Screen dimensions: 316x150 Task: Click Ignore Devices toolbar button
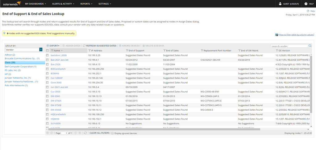[x=129, y=46]
